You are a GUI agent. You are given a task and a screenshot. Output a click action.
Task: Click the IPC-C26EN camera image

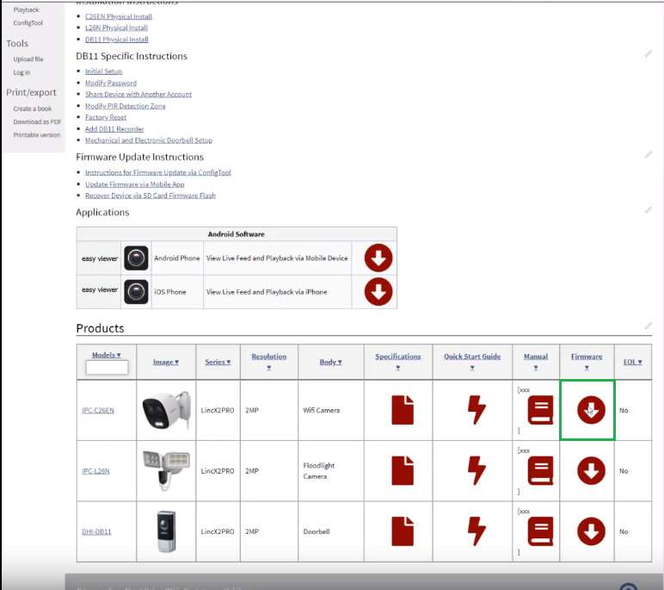[166, 410]
